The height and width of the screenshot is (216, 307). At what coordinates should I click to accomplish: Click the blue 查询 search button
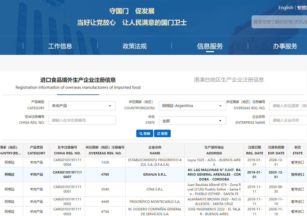pyautogui.click(x=145, y=133)
